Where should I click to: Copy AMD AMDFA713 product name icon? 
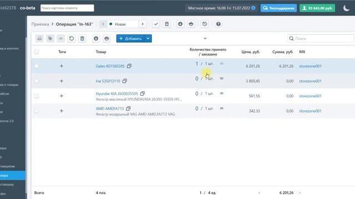[128, 108]
